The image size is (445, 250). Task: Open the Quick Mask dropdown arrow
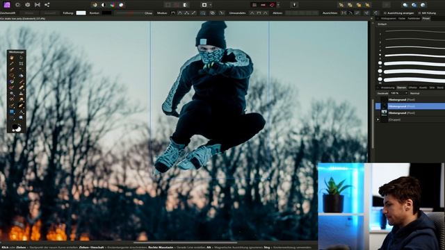point(211,5)
